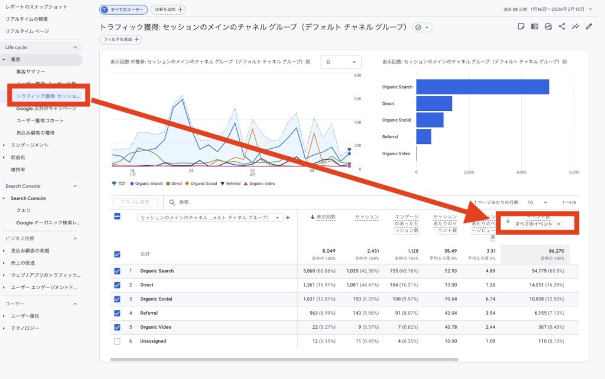This screenshot has height=379, width=605.
Task: Click the compare columns icon in header
Action: point(535,27)
